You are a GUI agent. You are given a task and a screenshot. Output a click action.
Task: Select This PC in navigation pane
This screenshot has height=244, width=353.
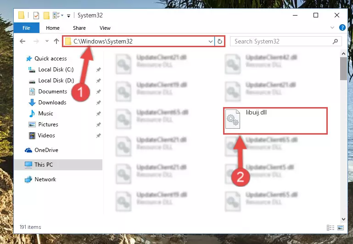coord(58,165)
